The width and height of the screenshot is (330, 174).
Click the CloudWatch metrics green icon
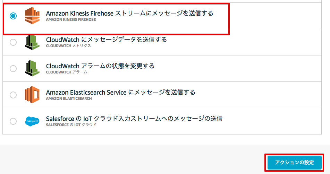tap(32, 42)
